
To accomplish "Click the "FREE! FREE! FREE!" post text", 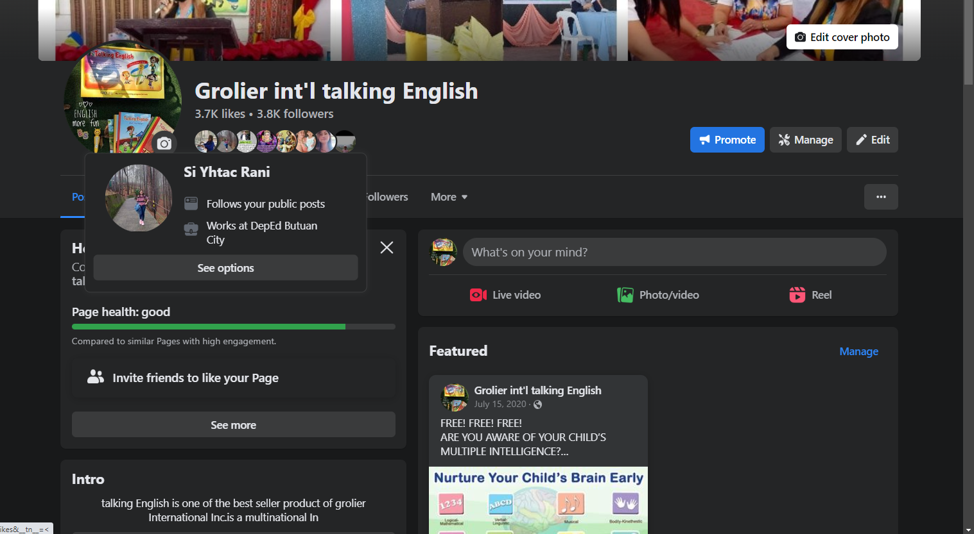I will coord(481,423).
